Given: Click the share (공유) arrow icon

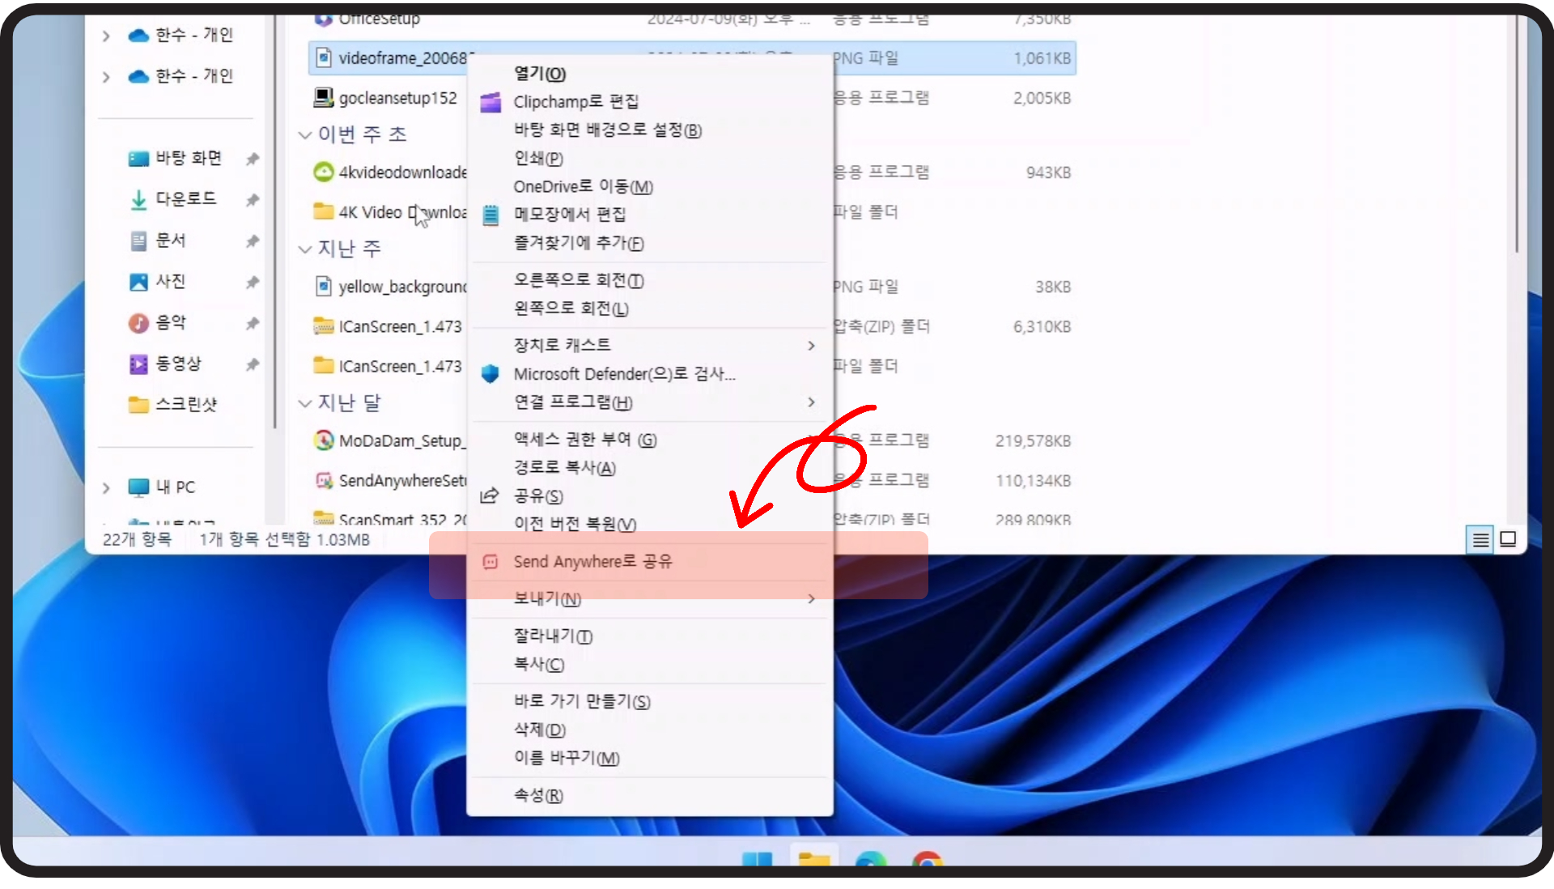Looking at the screenshot, I should pos(490,496).
